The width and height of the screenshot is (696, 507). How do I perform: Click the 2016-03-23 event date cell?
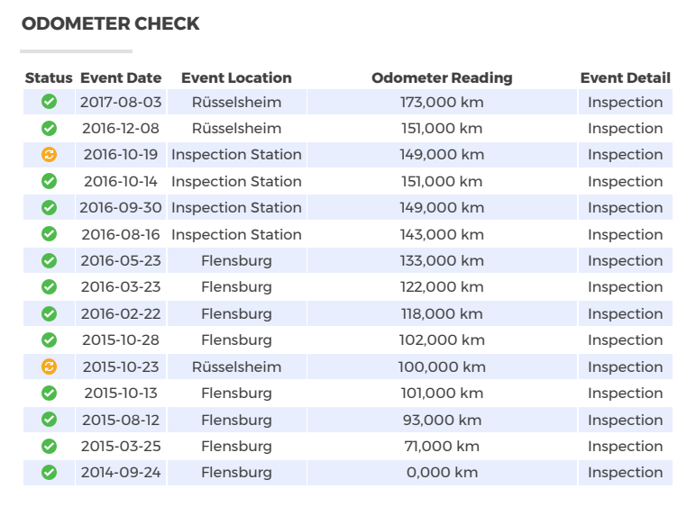coord(121,287)
